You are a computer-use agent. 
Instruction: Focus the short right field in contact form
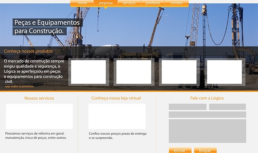tap(227, 107)
